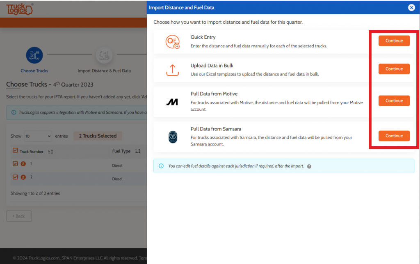
Task: Continue with Upload Data in Bulk
Action: (x=394, y=69)
